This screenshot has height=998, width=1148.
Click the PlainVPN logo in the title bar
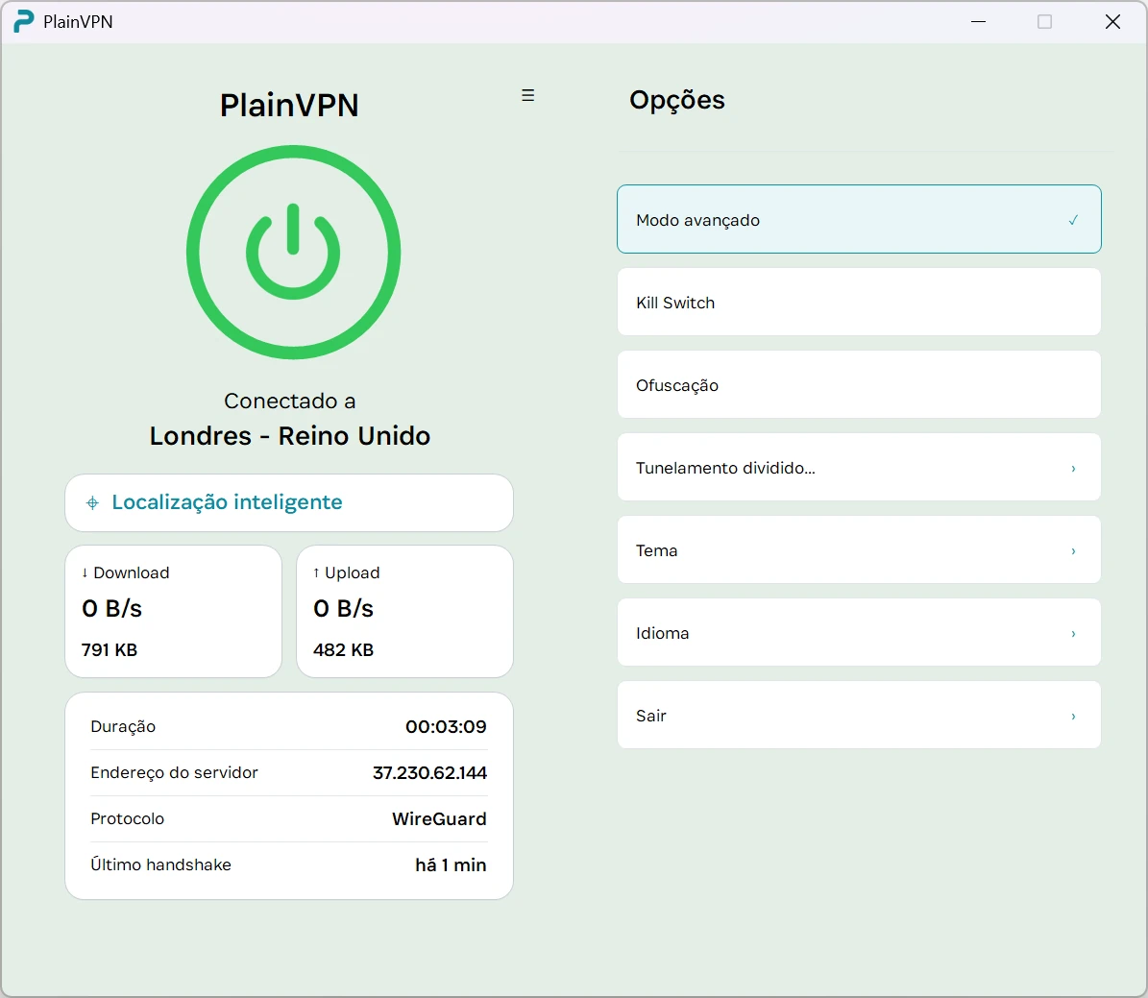tap(24, 21)
